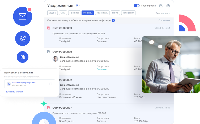
Task: Click the Включить все link
Action: (x=163, y=13)
